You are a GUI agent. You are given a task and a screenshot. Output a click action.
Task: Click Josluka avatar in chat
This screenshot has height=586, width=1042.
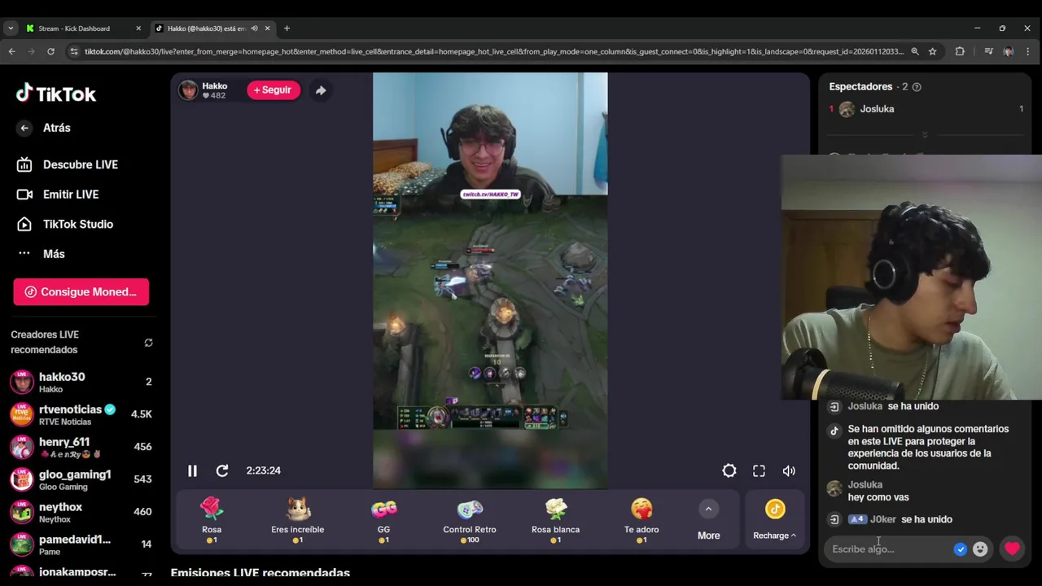point(834,489)
